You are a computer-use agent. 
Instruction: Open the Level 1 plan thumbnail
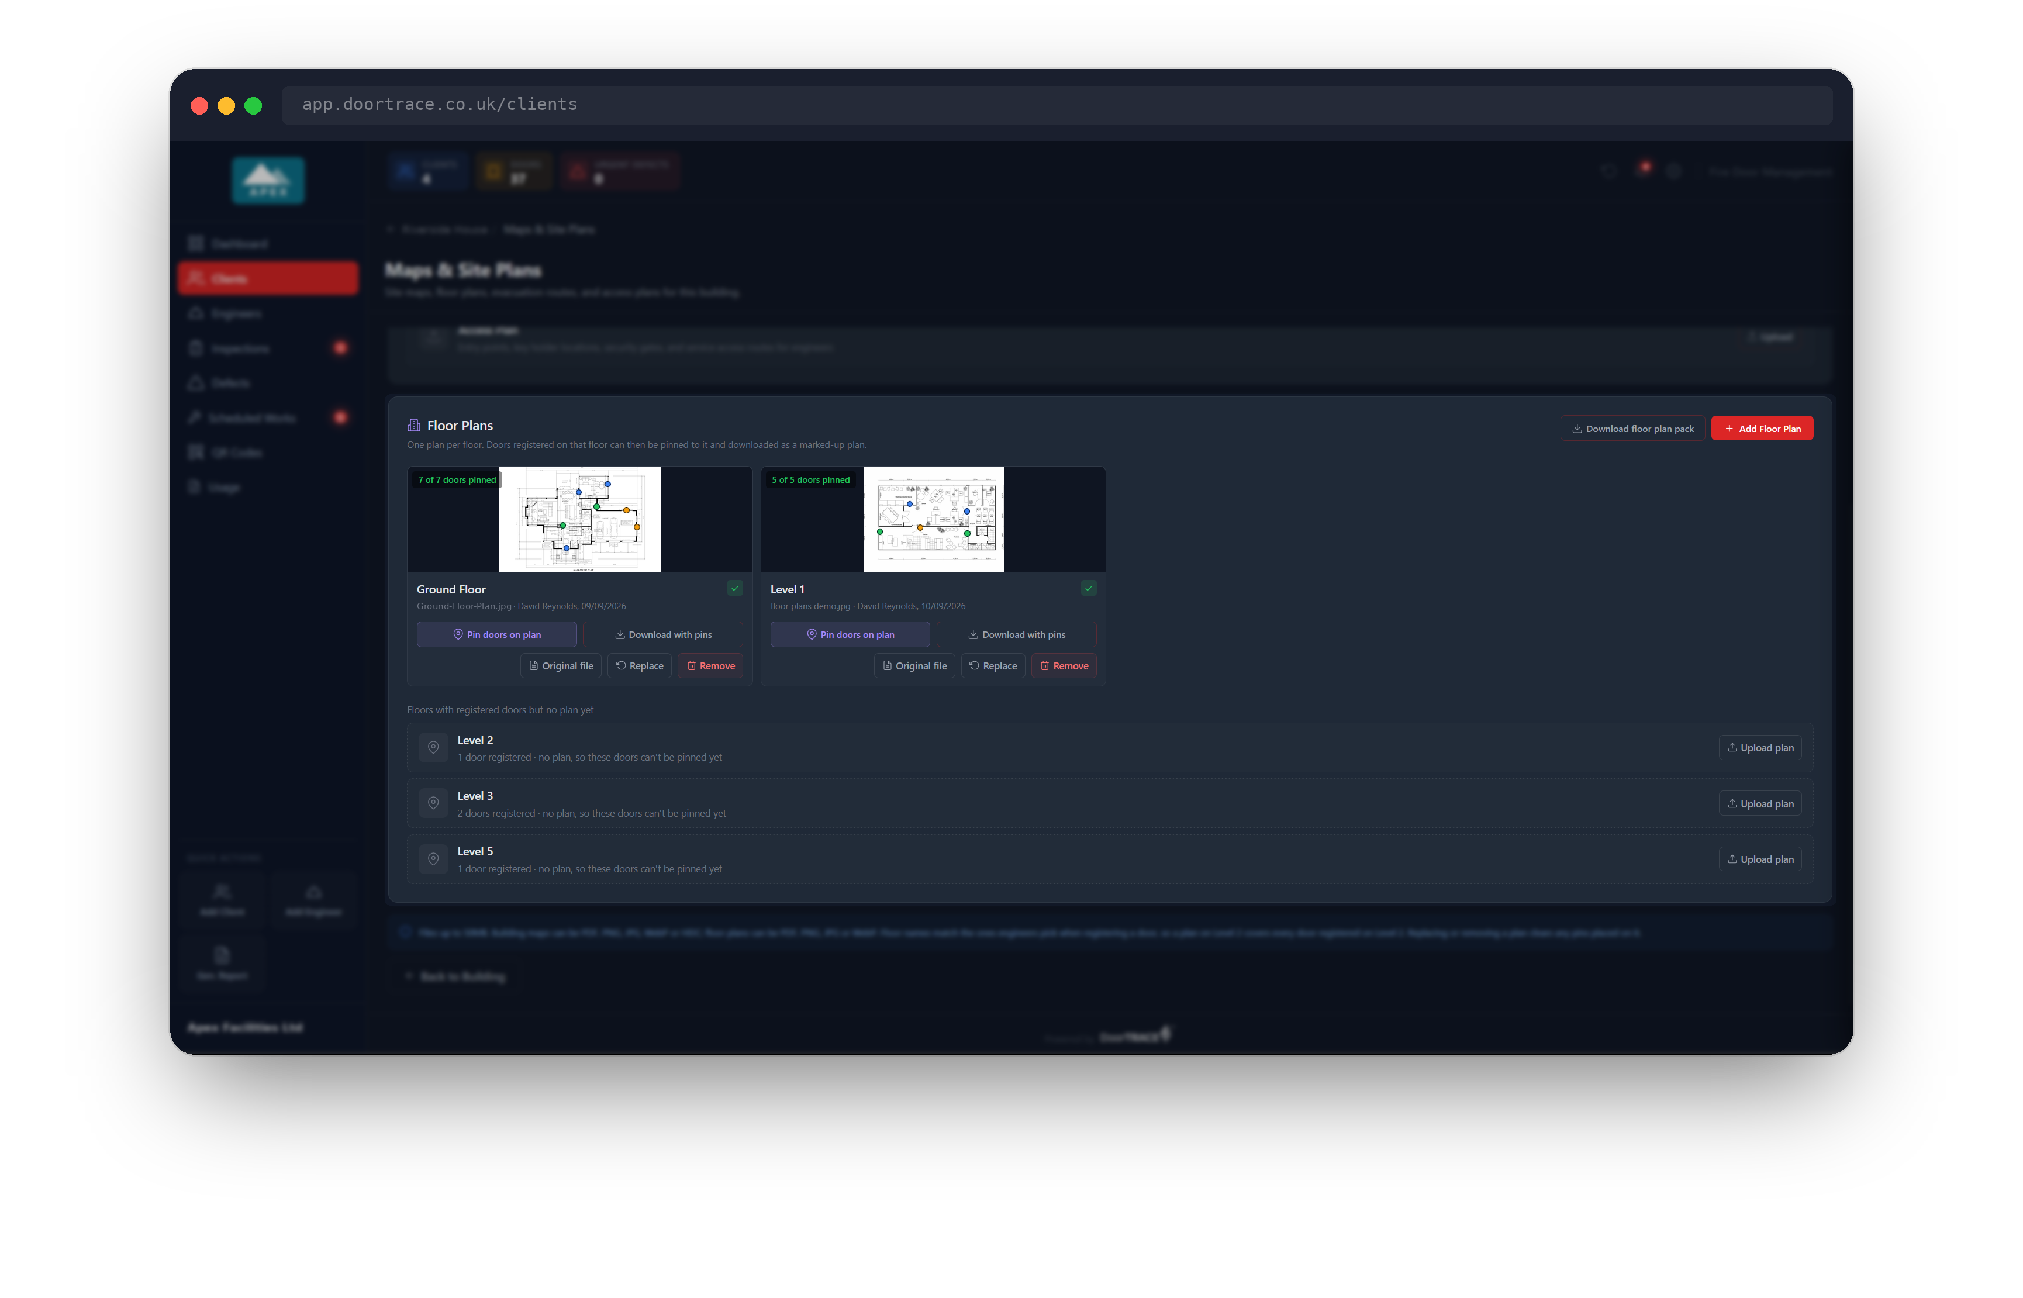[x=933, y=519]
